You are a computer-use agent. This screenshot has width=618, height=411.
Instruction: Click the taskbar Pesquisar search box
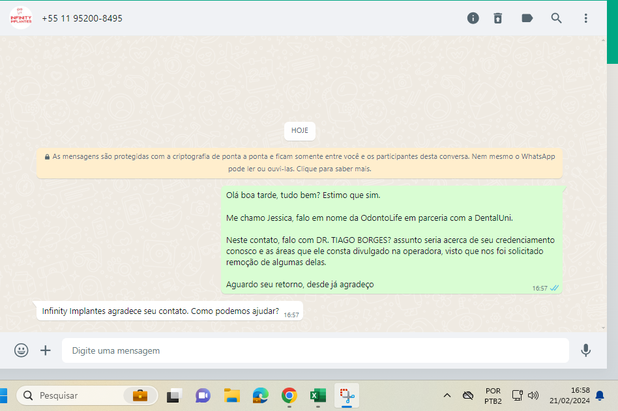tap(87, 395)
